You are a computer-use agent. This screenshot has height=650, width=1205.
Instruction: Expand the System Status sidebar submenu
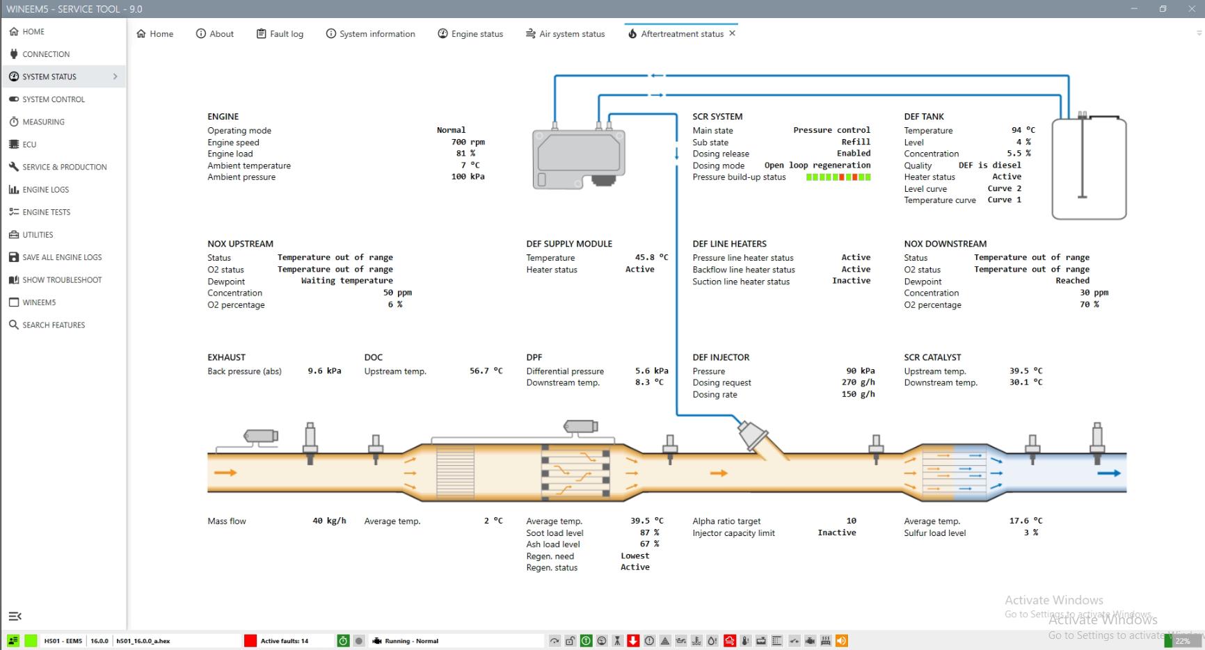115,76
